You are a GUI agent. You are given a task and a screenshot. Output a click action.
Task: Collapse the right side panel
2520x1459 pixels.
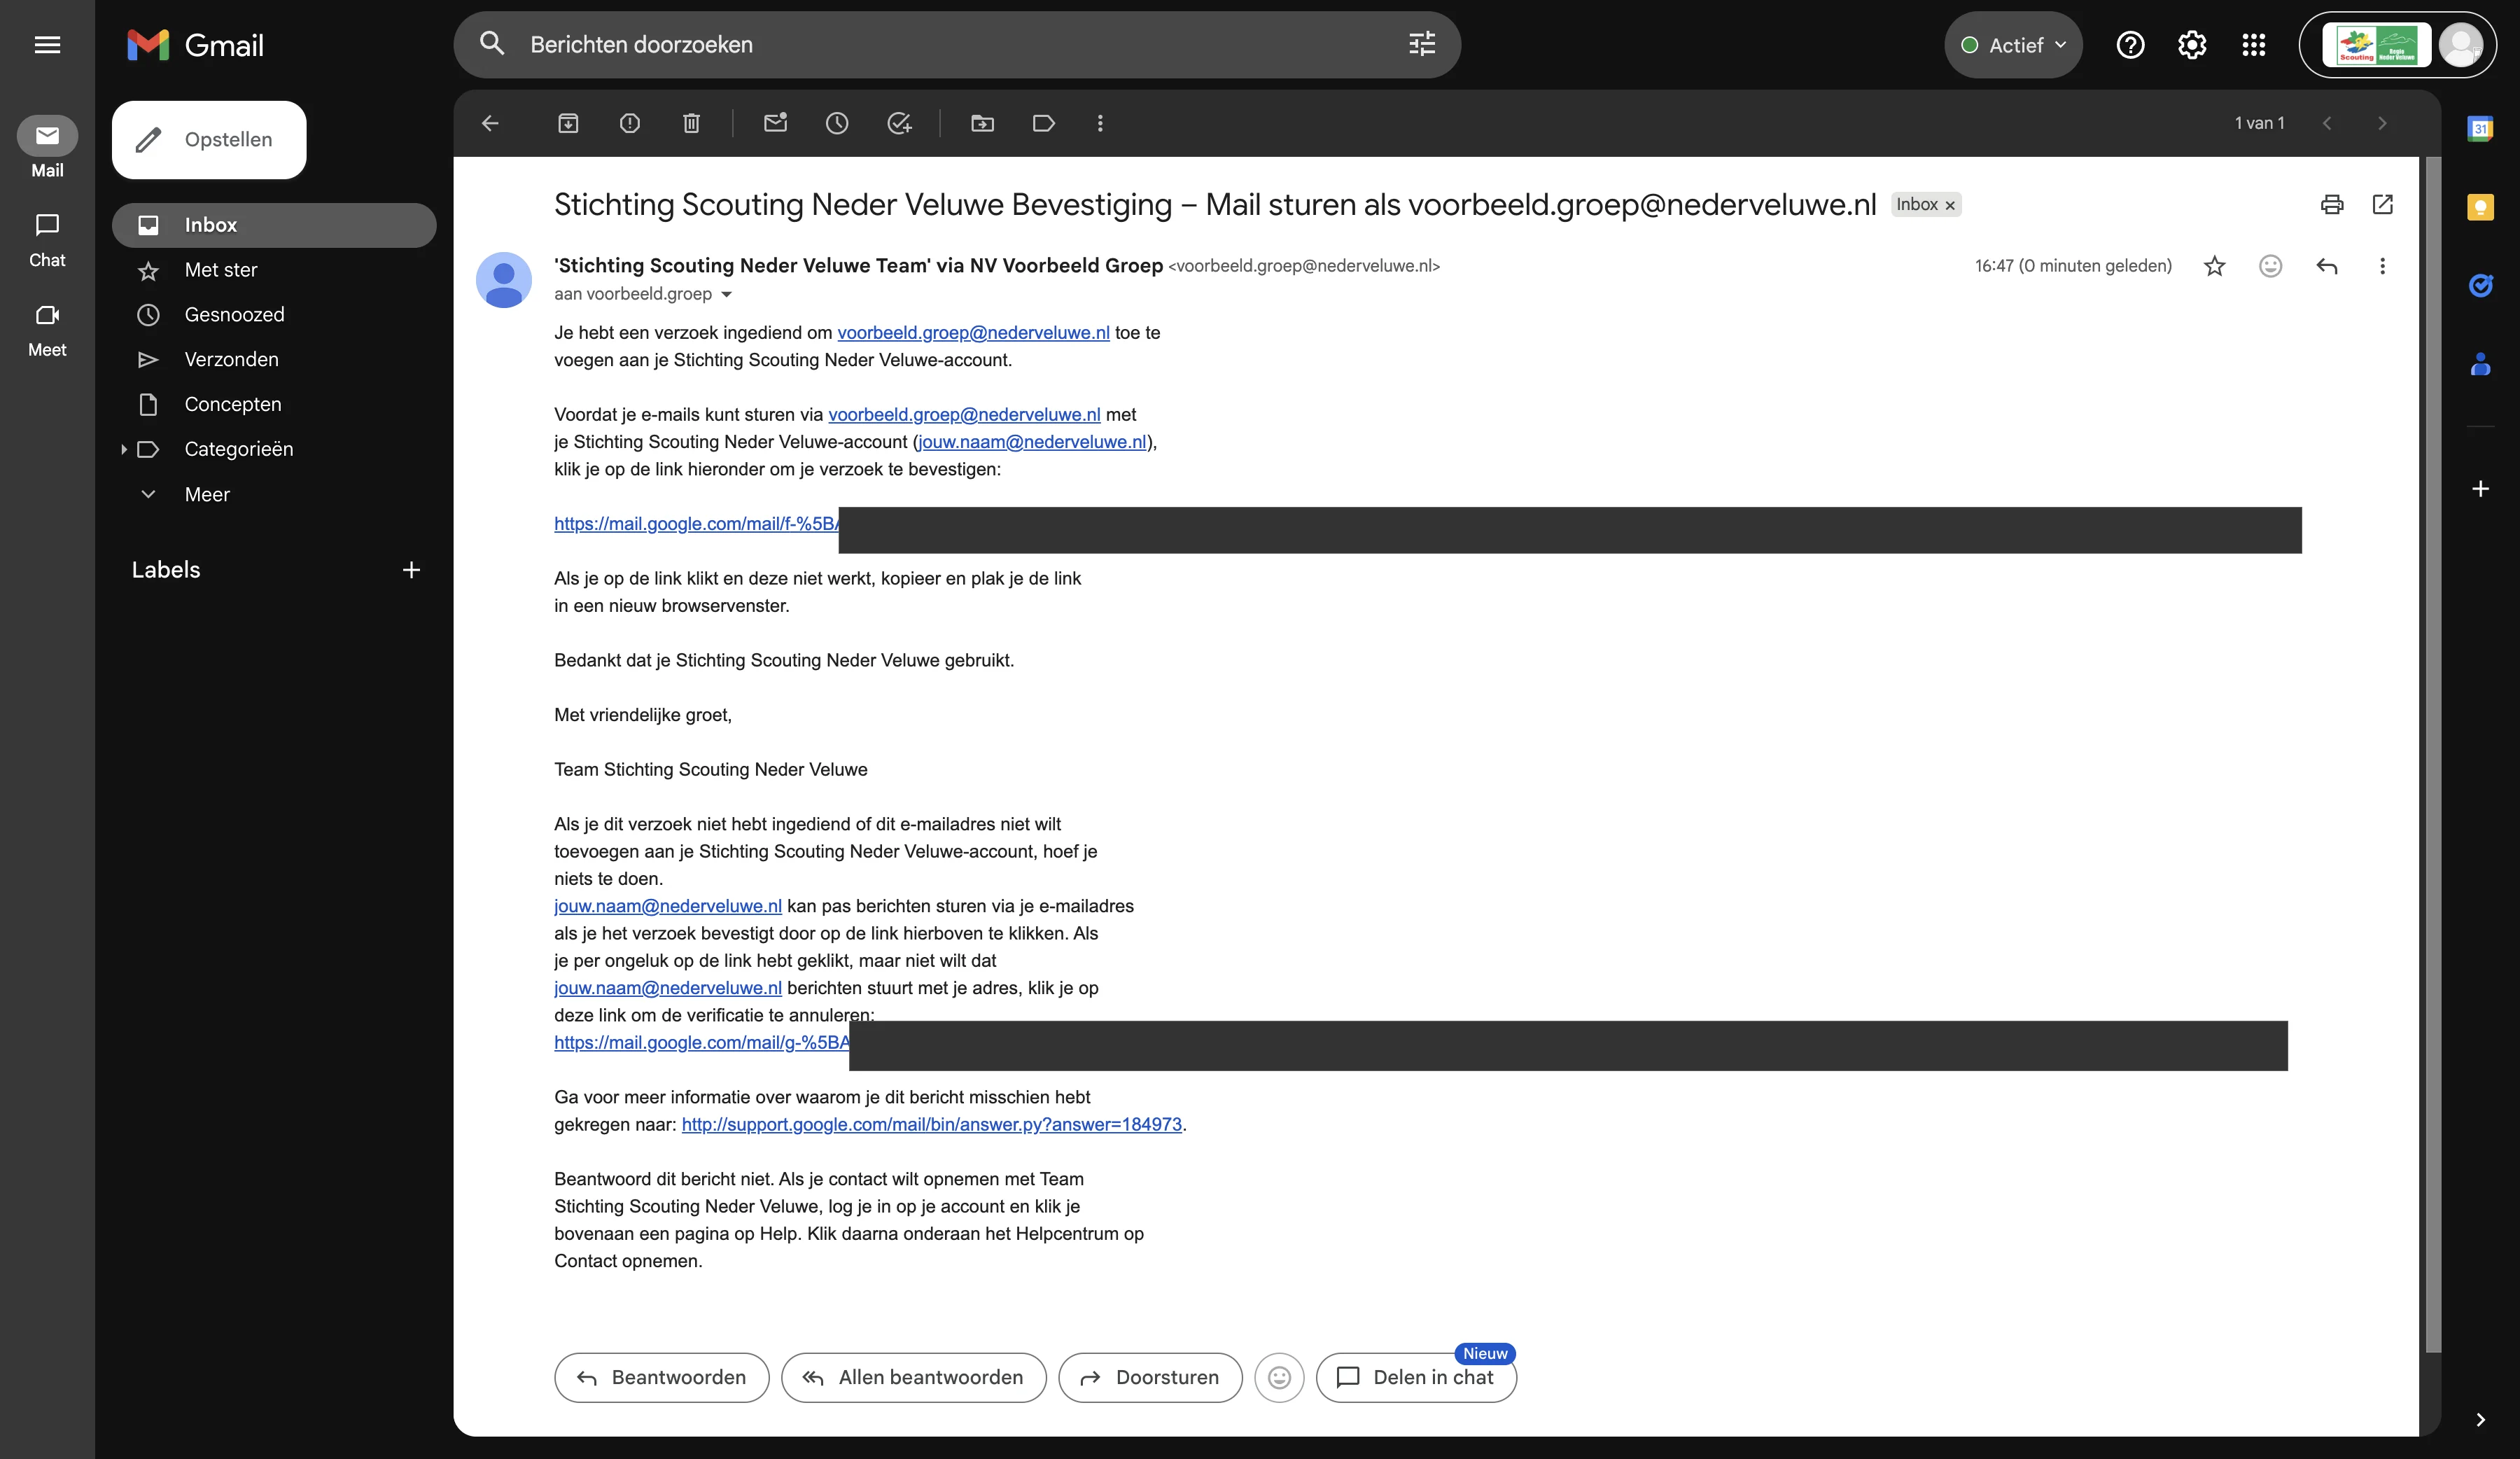(x=2481, y=1420)
